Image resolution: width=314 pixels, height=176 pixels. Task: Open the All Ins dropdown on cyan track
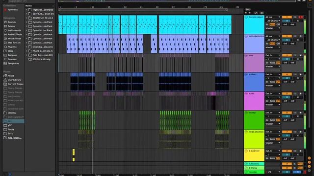[273, 17]
